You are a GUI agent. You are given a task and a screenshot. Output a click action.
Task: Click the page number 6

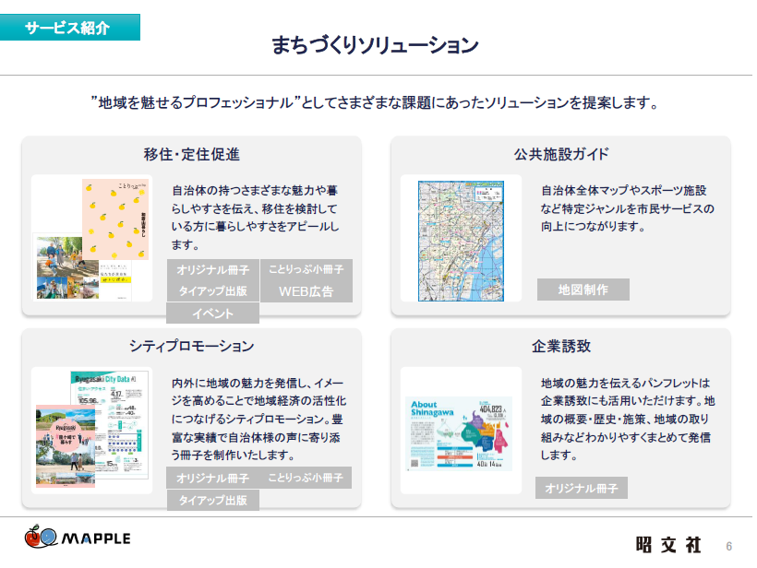pyautogui.click(x=728, y=546)
